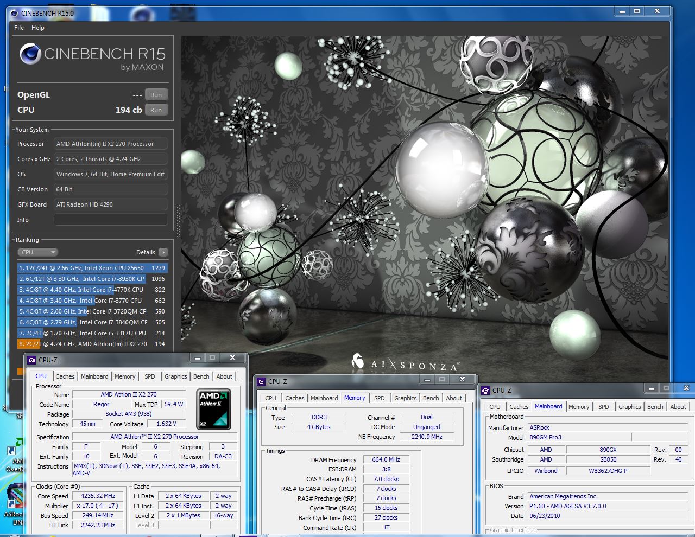Select Bench tab in processor CPU-Z window
The image size is (695, 537).
pos(201,376)
